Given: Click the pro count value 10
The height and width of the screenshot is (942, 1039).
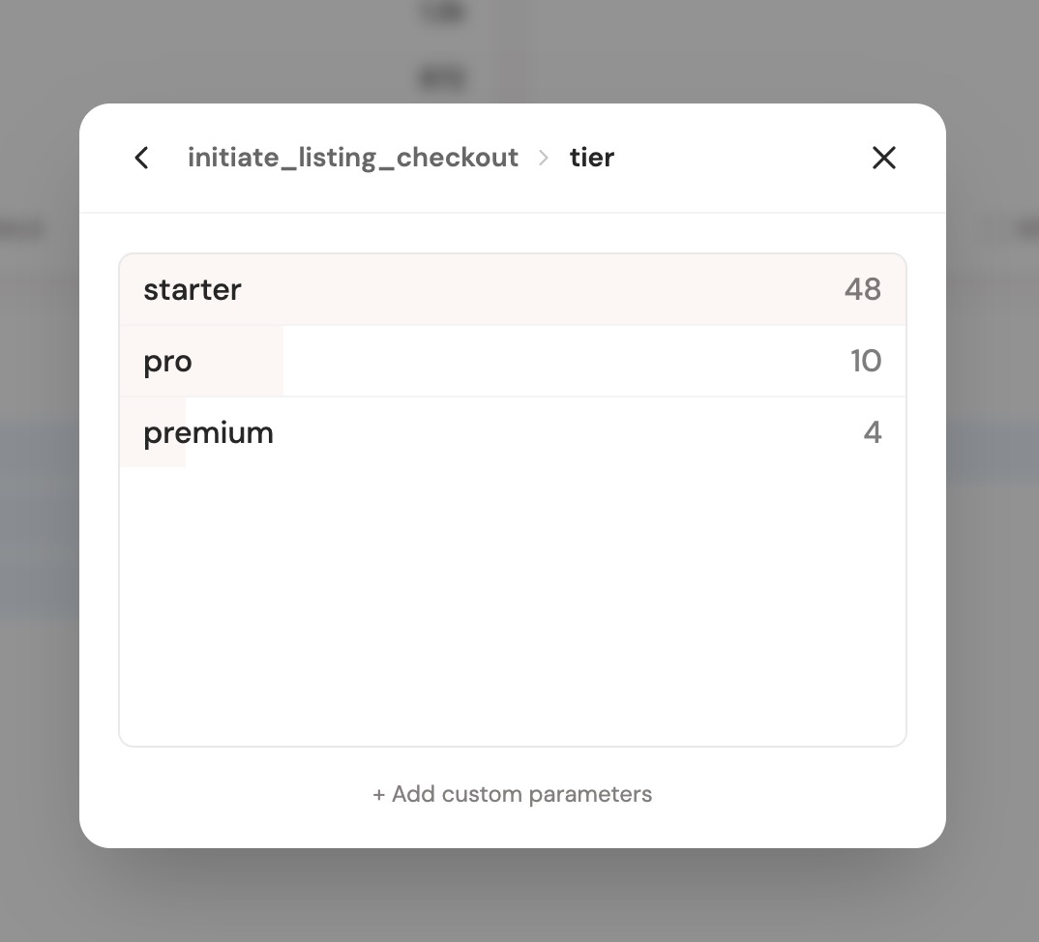Looking at the screenshot, I should (865, 361).
